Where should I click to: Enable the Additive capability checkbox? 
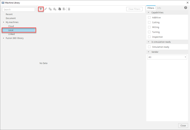pos(149,17)
